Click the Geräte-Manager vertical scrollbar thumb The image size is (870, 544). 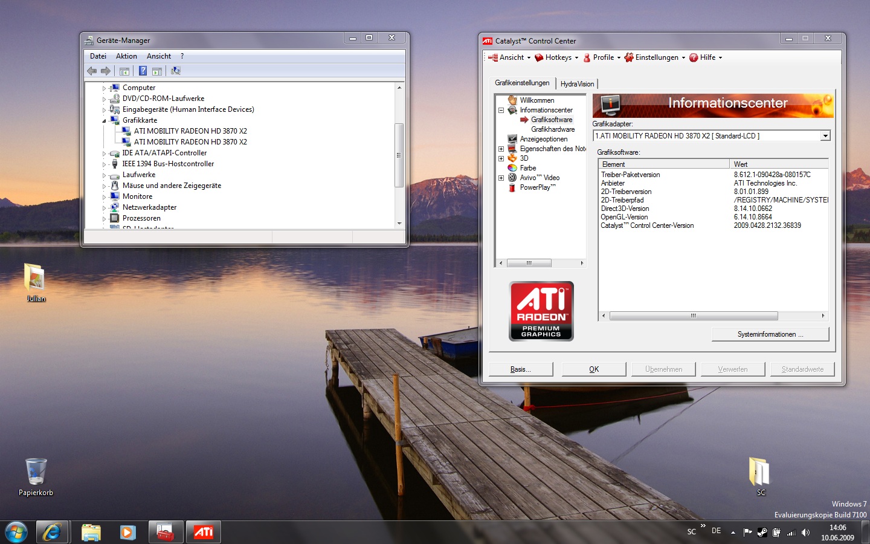[x=399, y=155]
